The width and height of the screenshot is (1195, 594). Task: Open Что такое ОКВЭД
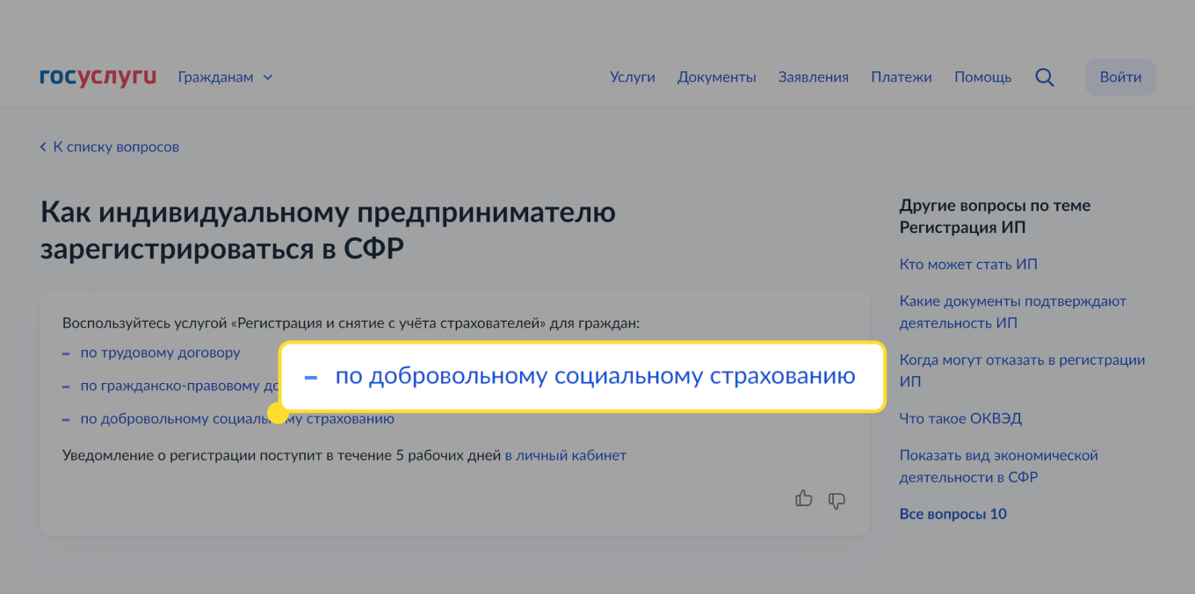pyautogui.click(x=960, y=418)
